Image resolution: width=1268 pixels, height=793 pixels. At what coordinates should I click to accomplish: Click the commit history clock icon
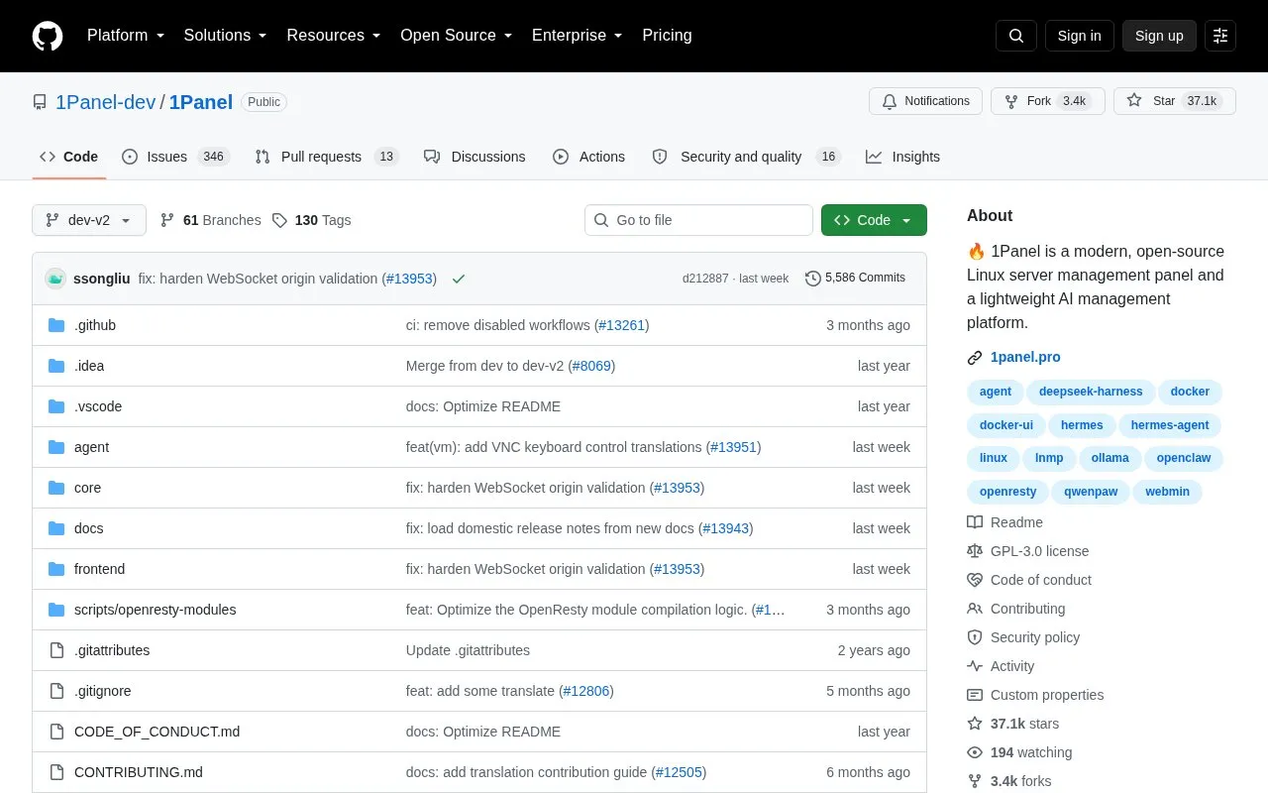click(x=813, y=279)
